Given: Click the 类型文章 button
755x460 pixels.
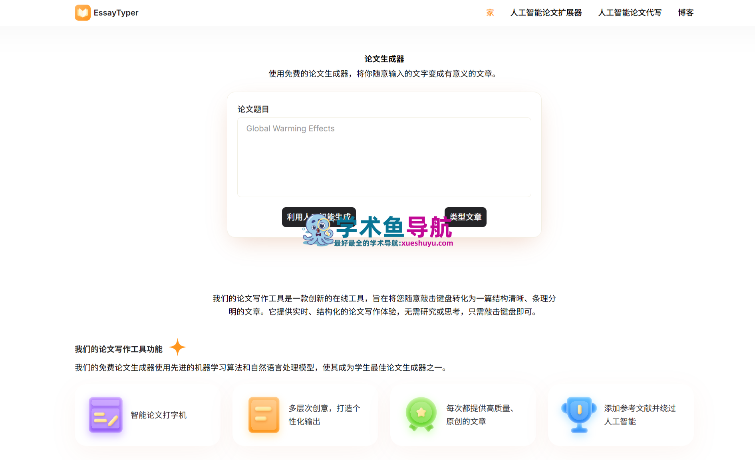Looking at the screenshot, I should click(x=465, y=217).
